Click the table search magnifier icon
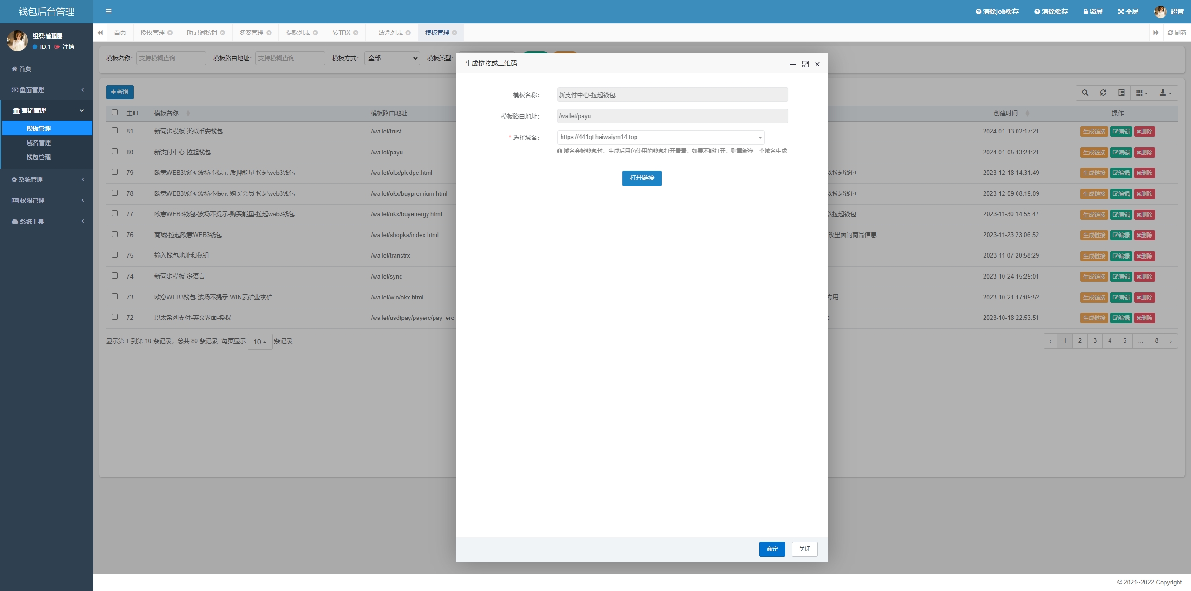This screenshot has width=1191, height=591. tap(1085, 93)
